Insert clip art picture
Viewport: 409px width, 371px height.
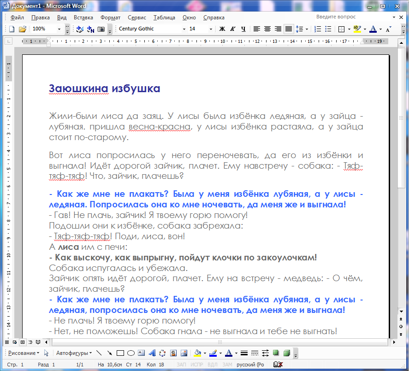tap(173, 353)
